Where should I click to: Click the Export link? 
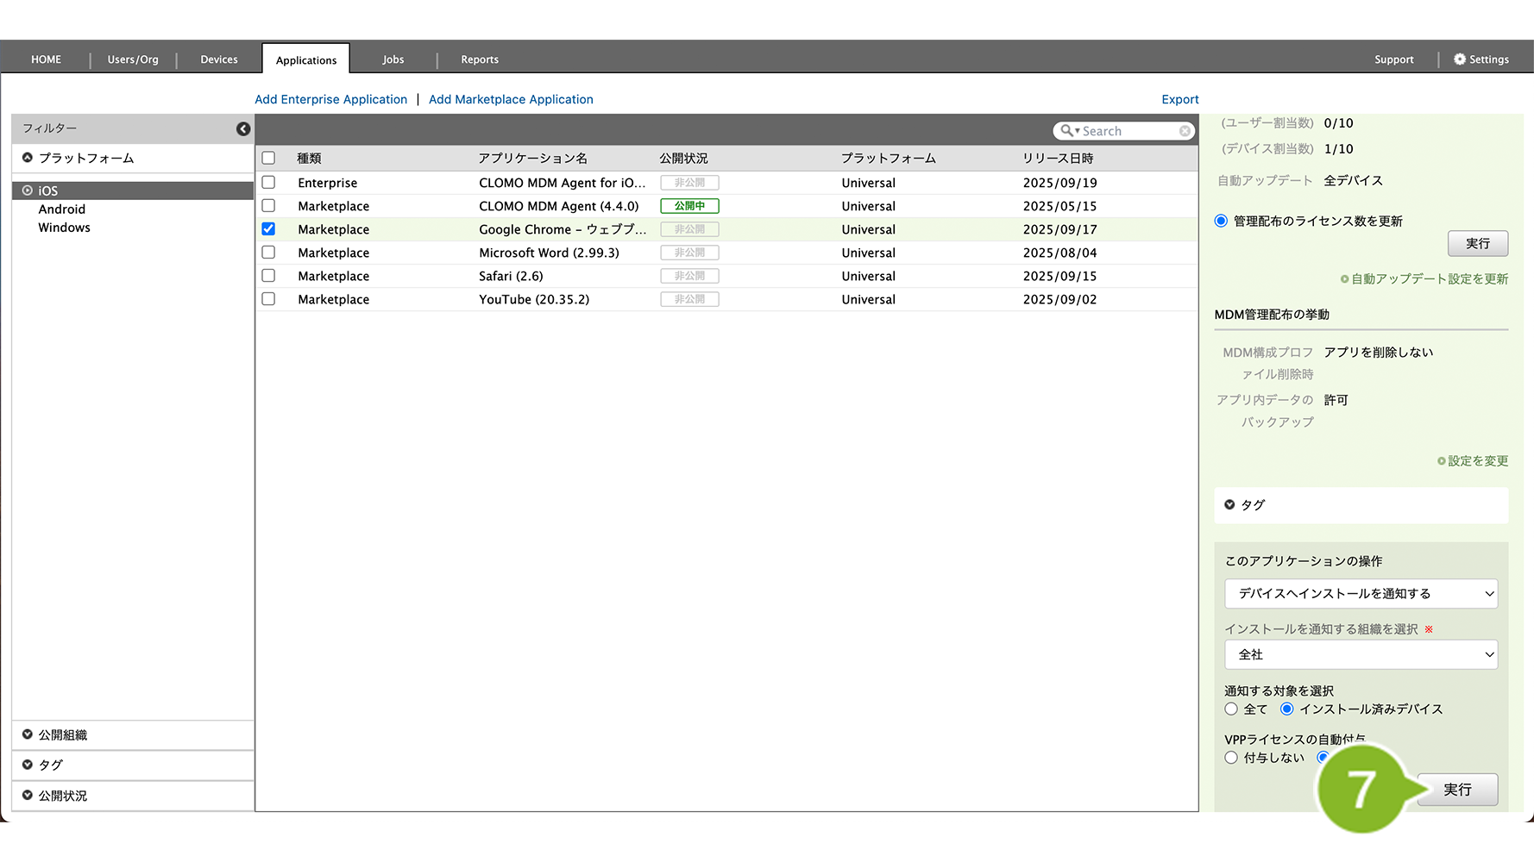point(1179,100)
